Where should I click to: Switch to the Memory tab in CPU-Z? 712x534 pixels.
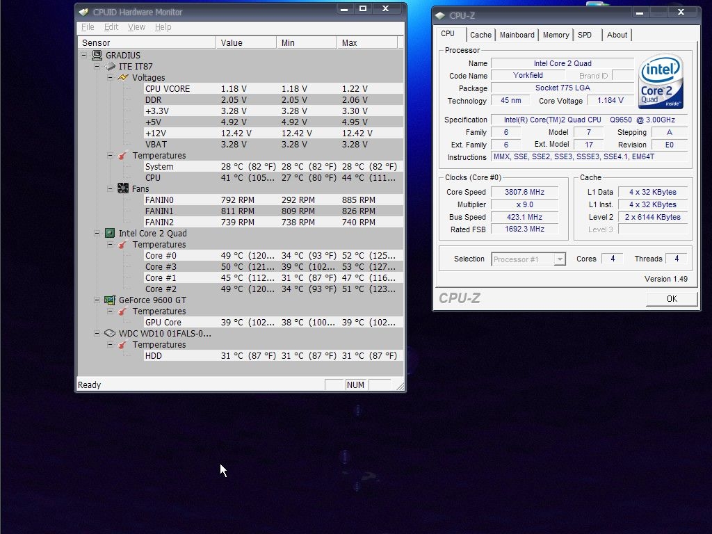[556, 35]
